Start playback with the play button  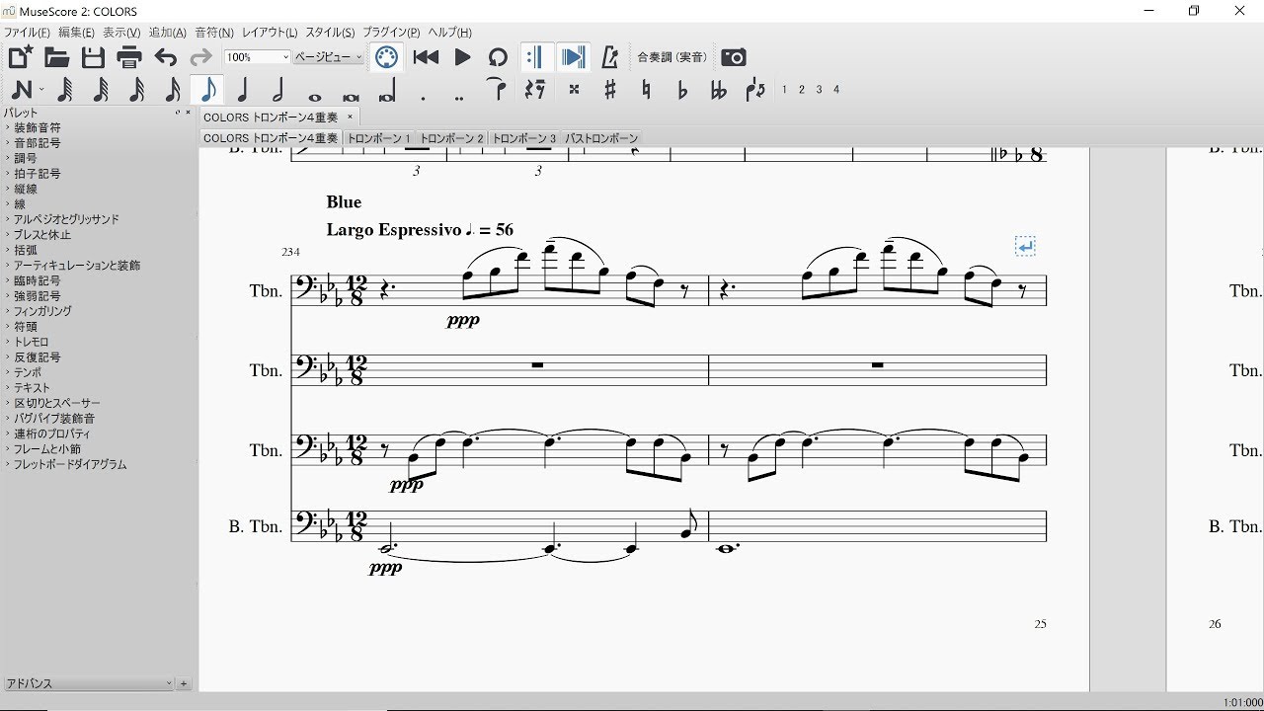coord(462,57)
